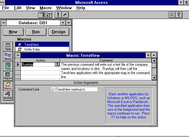Toggle the Conditions column toolbar button

coord(49,14)
